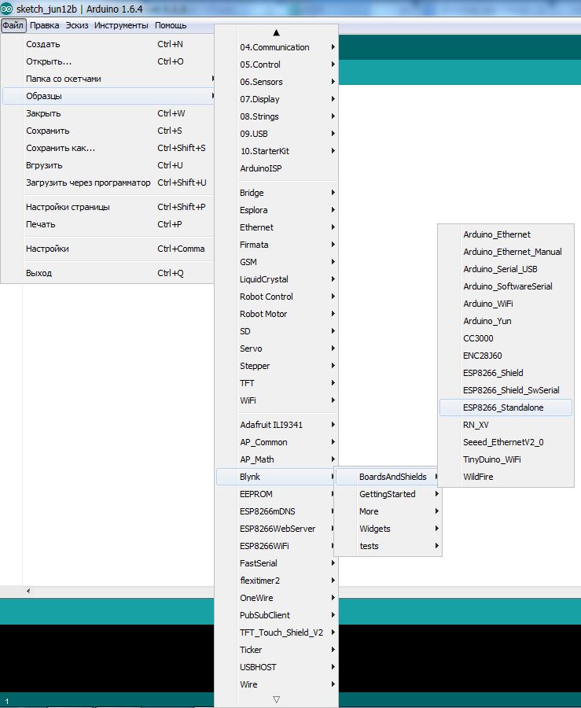Viewport: 581px width, 708px height.
Task: Expand Stepper library examples
Action: 277,366
